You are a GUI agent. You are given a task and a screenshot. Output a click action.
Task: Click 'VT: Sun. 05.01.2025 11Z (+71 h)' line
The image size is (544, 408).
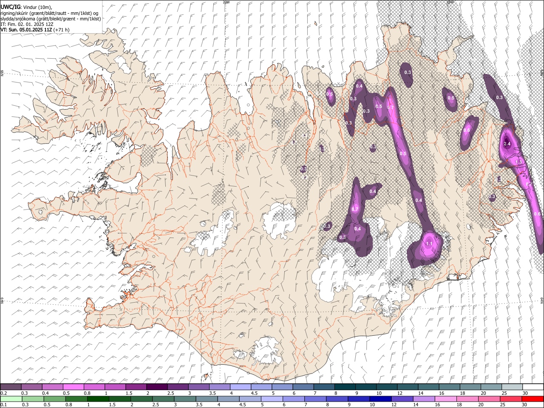pos(35,30)
